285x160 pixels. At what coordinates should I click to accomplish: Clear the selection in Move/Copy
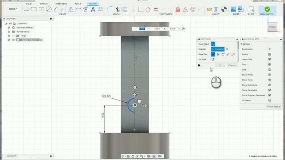click(227, 49)
